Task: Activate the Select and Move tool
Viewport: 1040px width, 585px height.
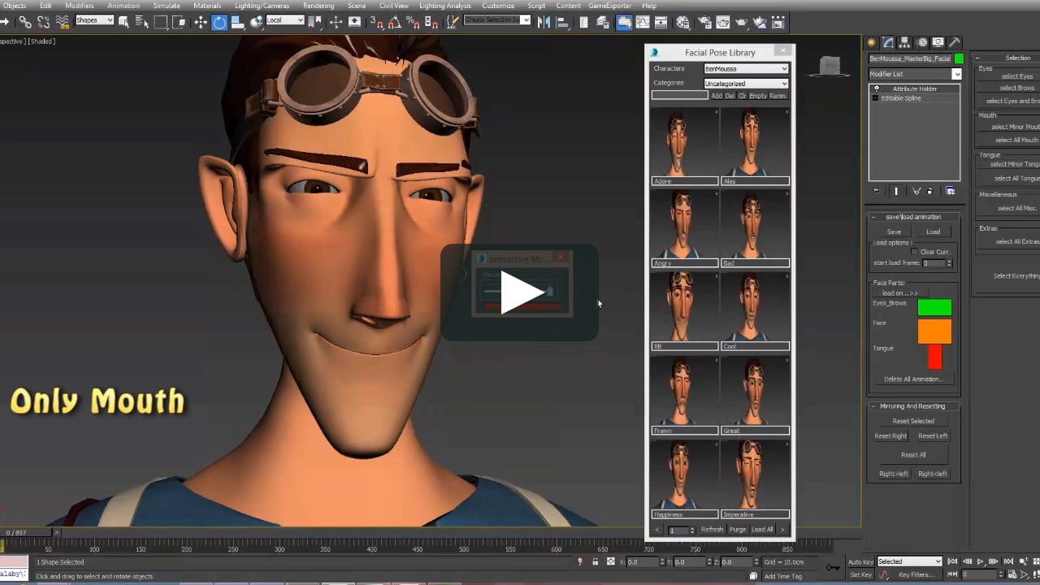Action: [x=201, y=22]
